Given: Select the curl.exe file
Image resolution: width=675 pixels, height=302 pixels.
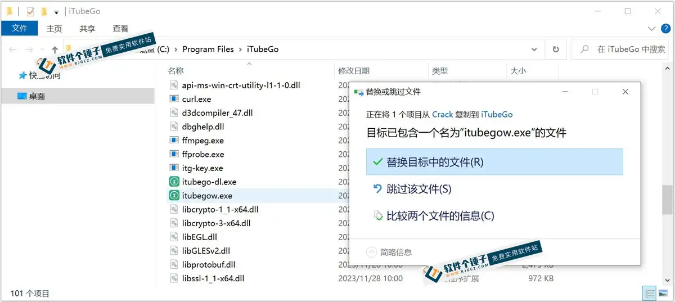Looking at the screenshot, I should pos(197,99).
